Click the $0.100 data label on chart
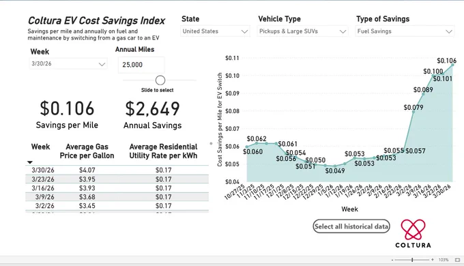Screen dimensions: 464x266 [433, 72]
